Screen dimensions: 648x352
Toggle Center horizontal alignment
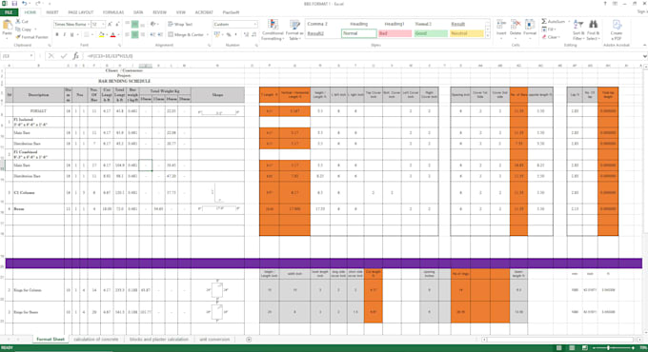point(134,34)
